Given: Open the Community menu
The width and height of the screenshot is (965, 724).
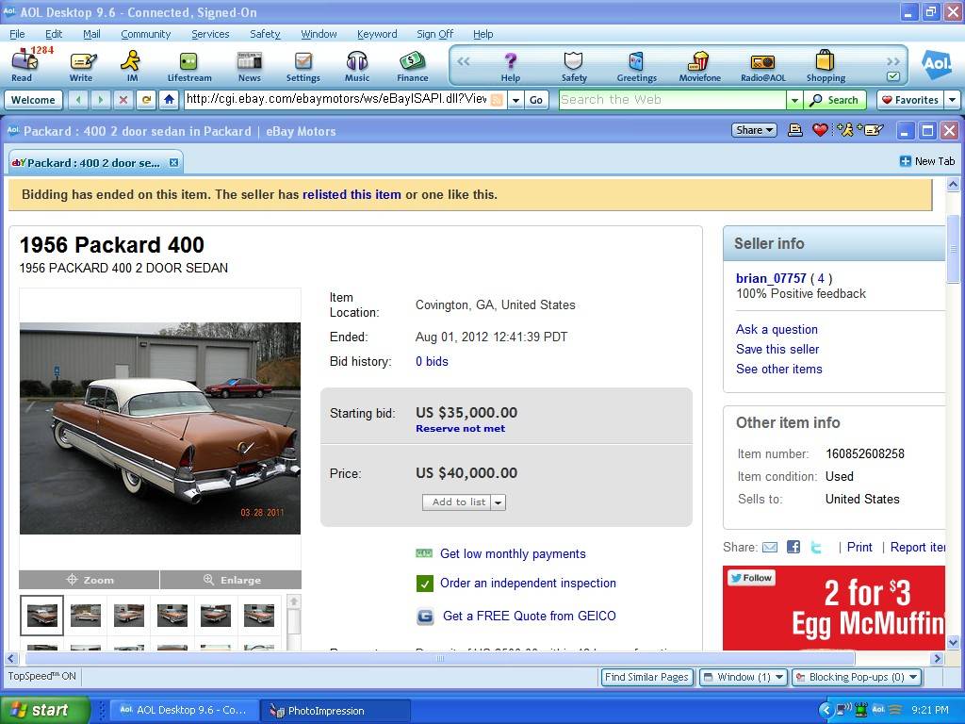Looking at the screenshot, I should pos(145,34).
